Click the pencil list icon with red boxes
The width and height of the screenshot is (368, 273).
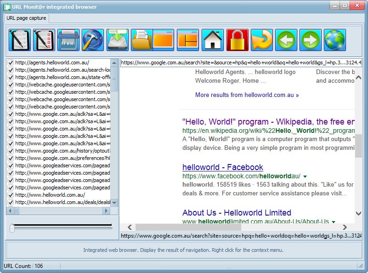(x=44, y=40)
